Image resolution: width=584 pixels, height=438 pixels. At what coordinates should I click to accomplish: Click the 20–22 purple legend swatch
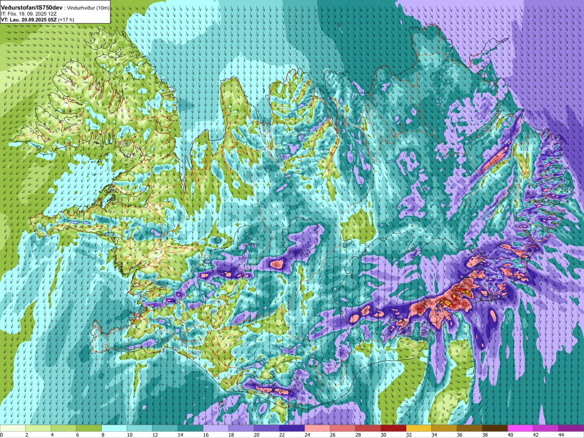click(266, 428)
